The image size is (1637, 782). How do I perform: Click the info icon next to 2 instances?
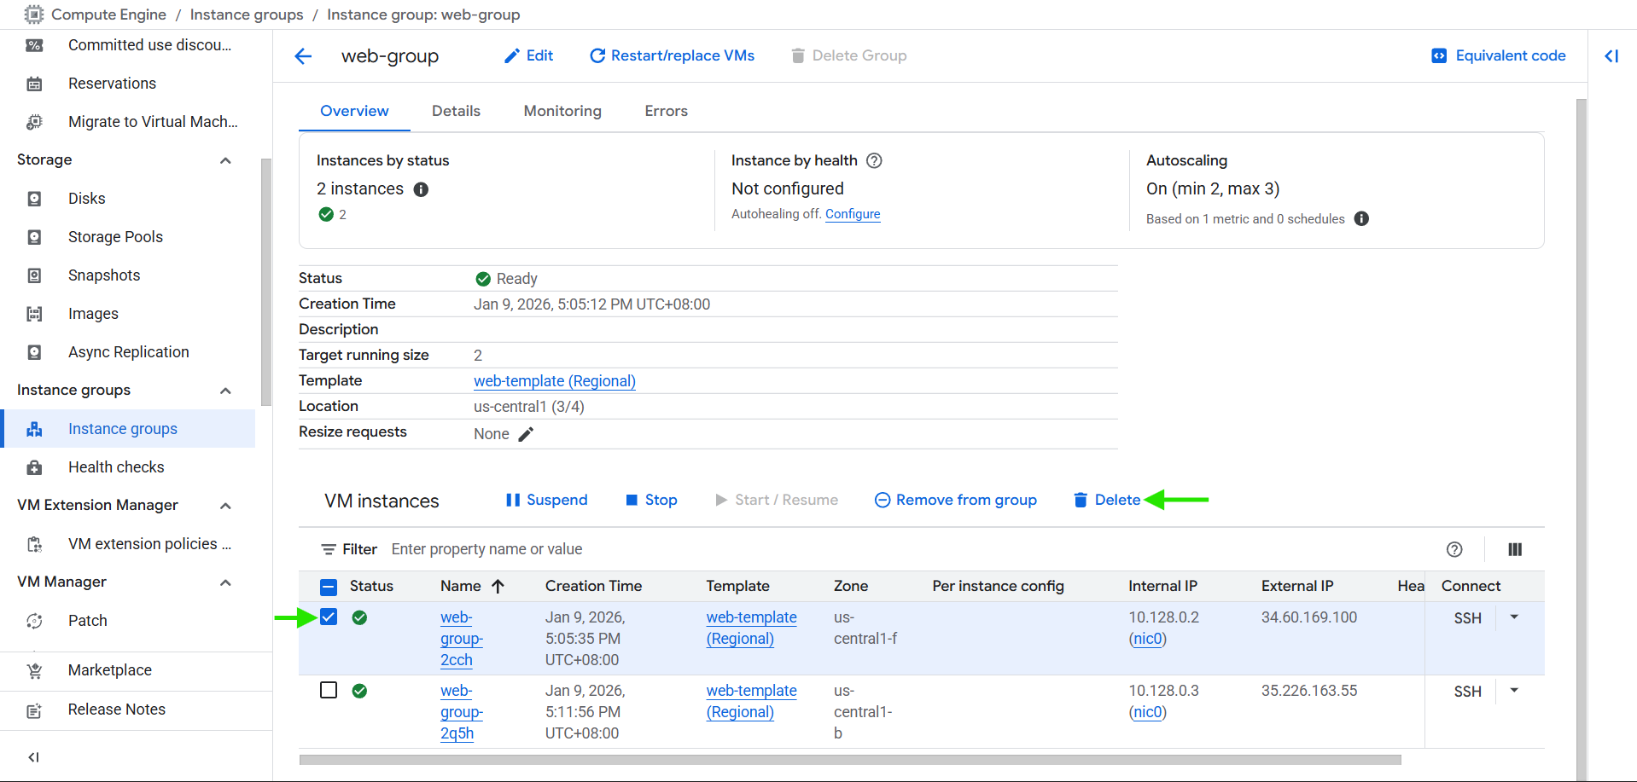pos(421,189)
